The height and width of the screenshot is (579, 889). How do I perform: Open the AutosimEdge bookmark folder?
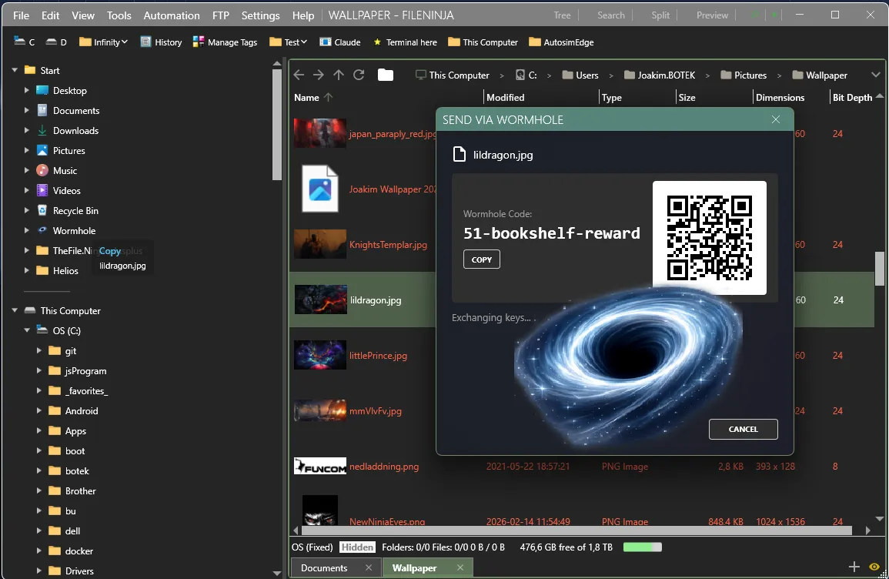coord(561,42)
